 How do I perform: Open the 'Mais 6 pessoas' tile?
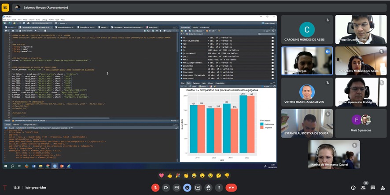361,123
